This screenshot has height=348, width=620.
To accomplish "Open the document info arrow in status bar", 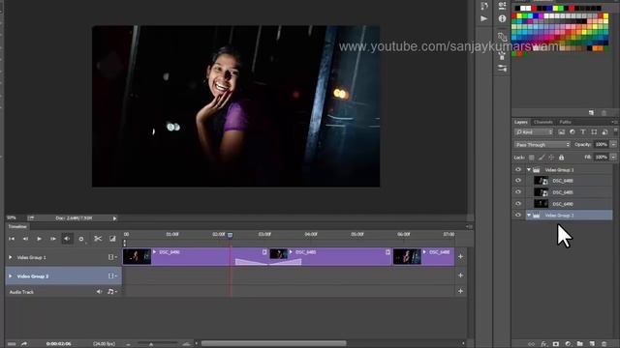I will (114, 218).
